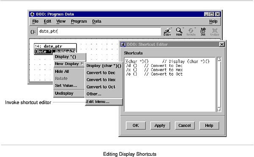Click the "/o ()" Convert to Oct line
This screenshot has width=254, height=157.
pos(155,74)
